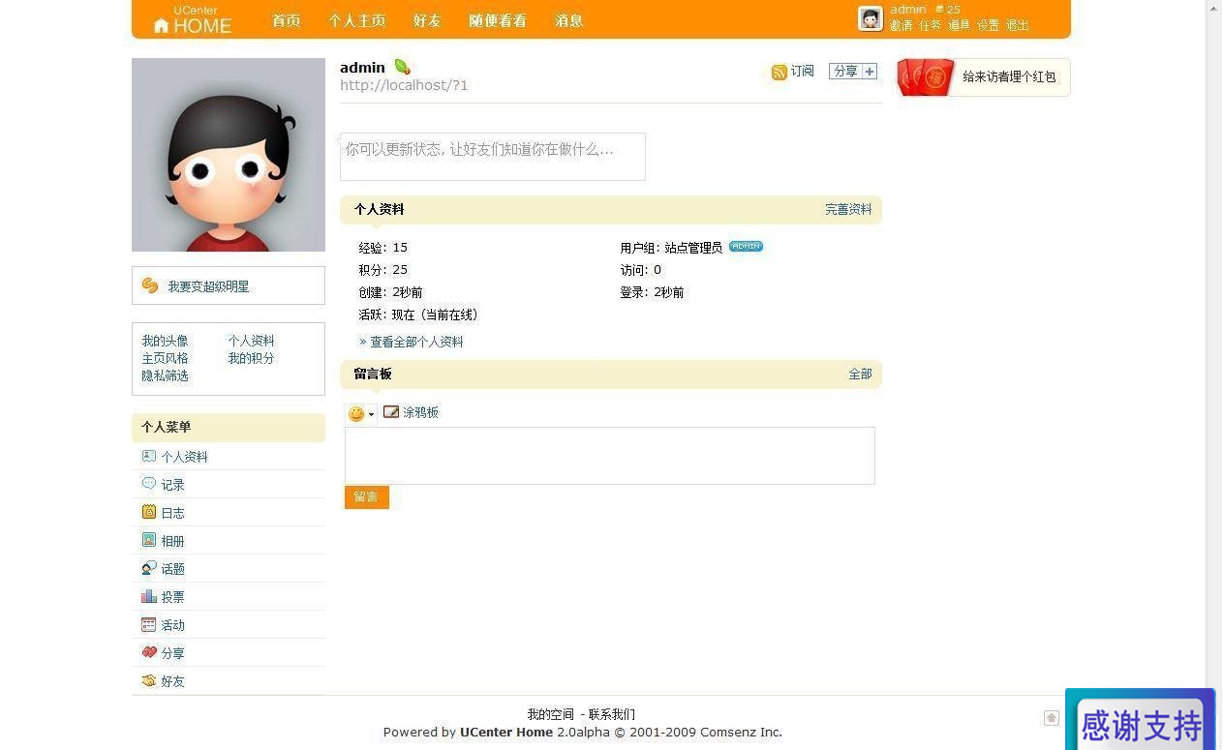Open 消息 in top navigation

[569, 20]
